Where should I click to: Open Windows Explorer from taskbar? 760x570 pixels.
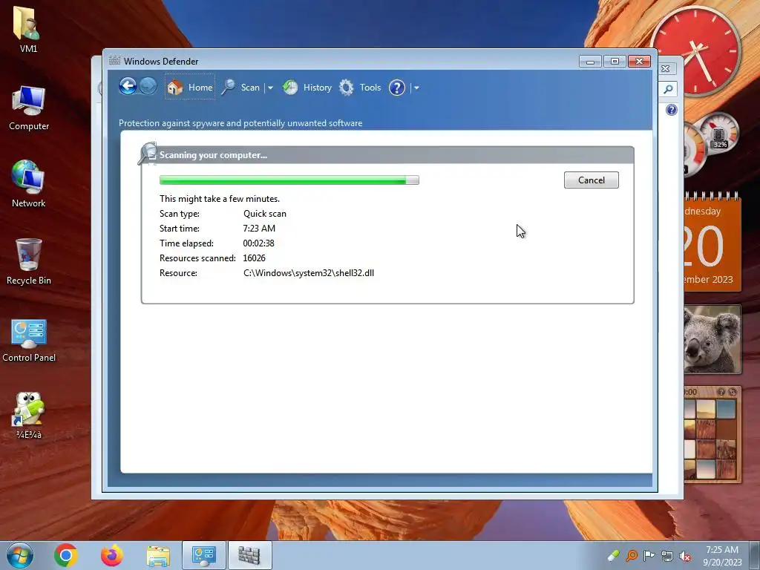[x=158, y=555]
